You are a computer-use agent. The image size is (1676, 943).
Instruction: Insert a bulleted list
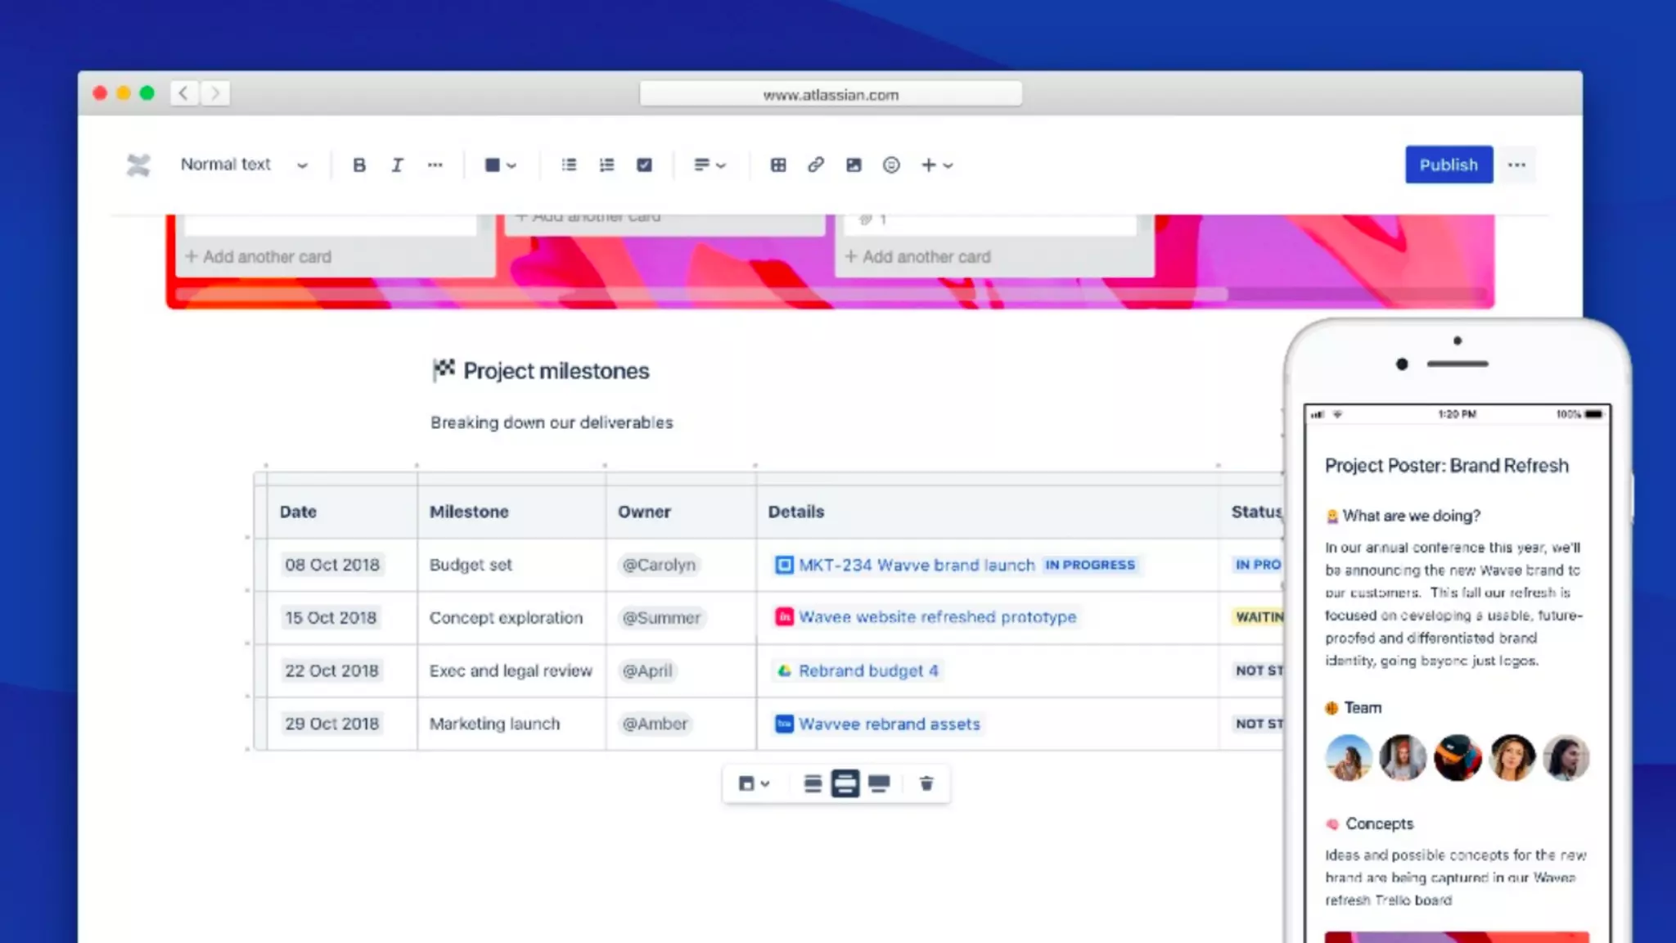click(x=569, y=165)
